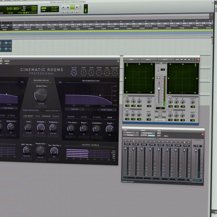Viewport: 217px width, 217px height.
Task: Click the Mod Depth knob
Action: coord(110,129)
